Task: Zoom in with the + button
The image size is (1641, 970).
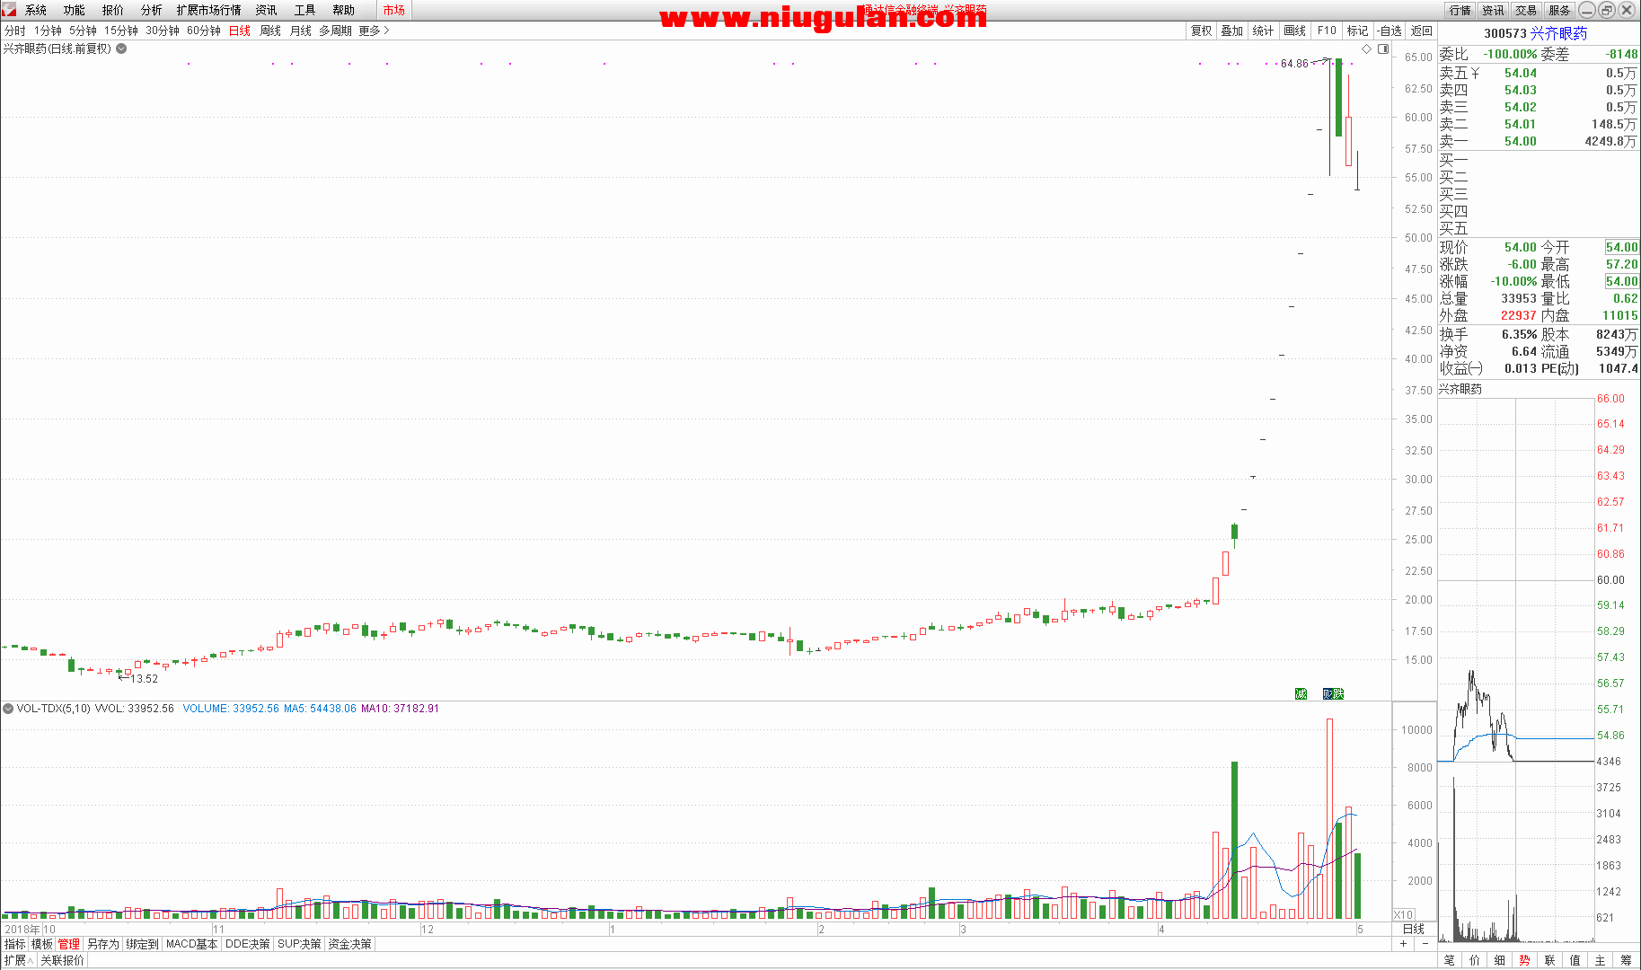Action: (x=1403, y=944)
